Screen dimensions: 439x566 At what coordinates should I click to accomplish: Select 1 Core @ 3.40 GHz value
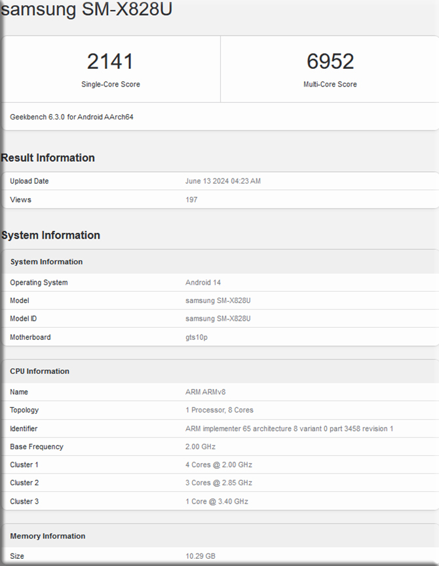[217, 501]
